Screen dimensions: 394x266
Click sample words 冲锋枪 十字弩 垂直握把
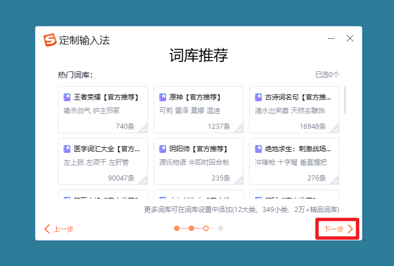pyautogui.click(x=291, y=162)
